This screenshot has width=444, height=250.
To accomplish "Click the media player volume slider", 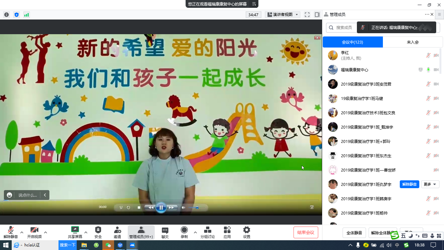I will [x=197, y=207].
